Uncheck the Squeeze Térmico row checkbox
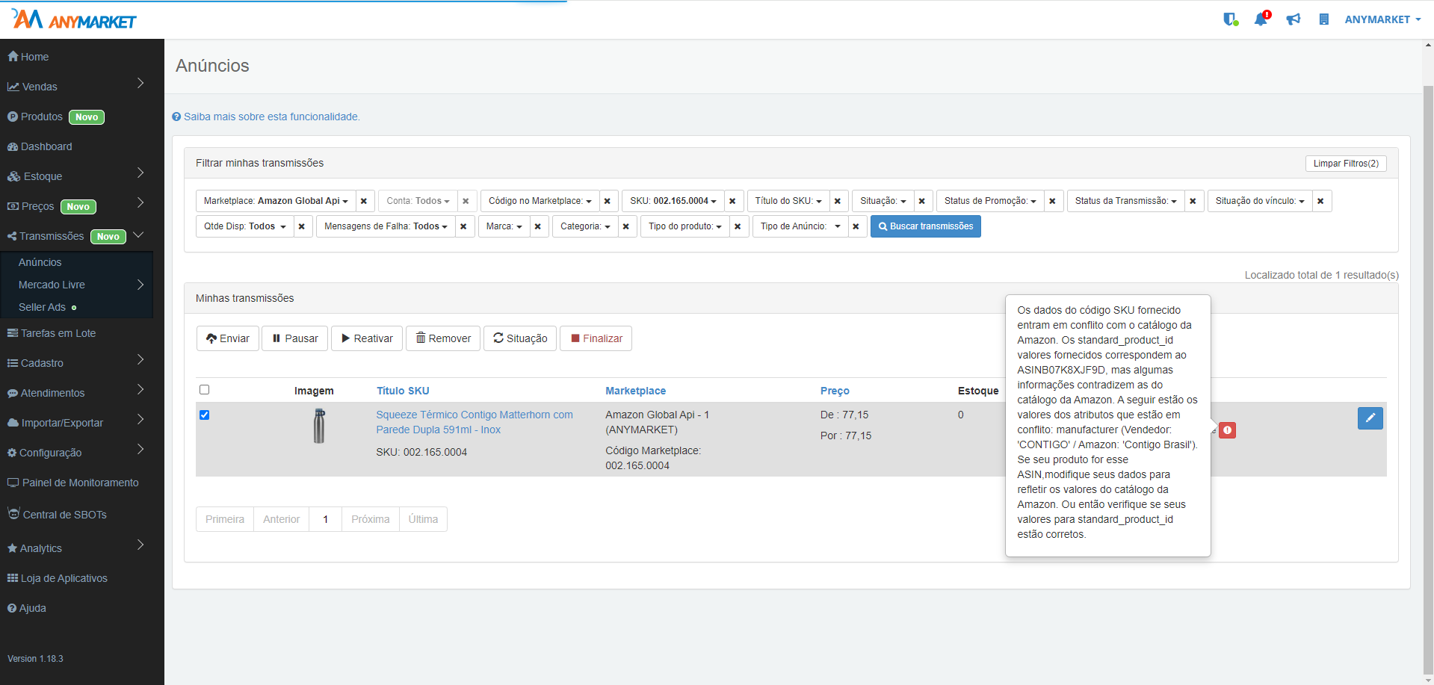The height and width of the screenshot is (685, 1434). click(x=204, y=415)
